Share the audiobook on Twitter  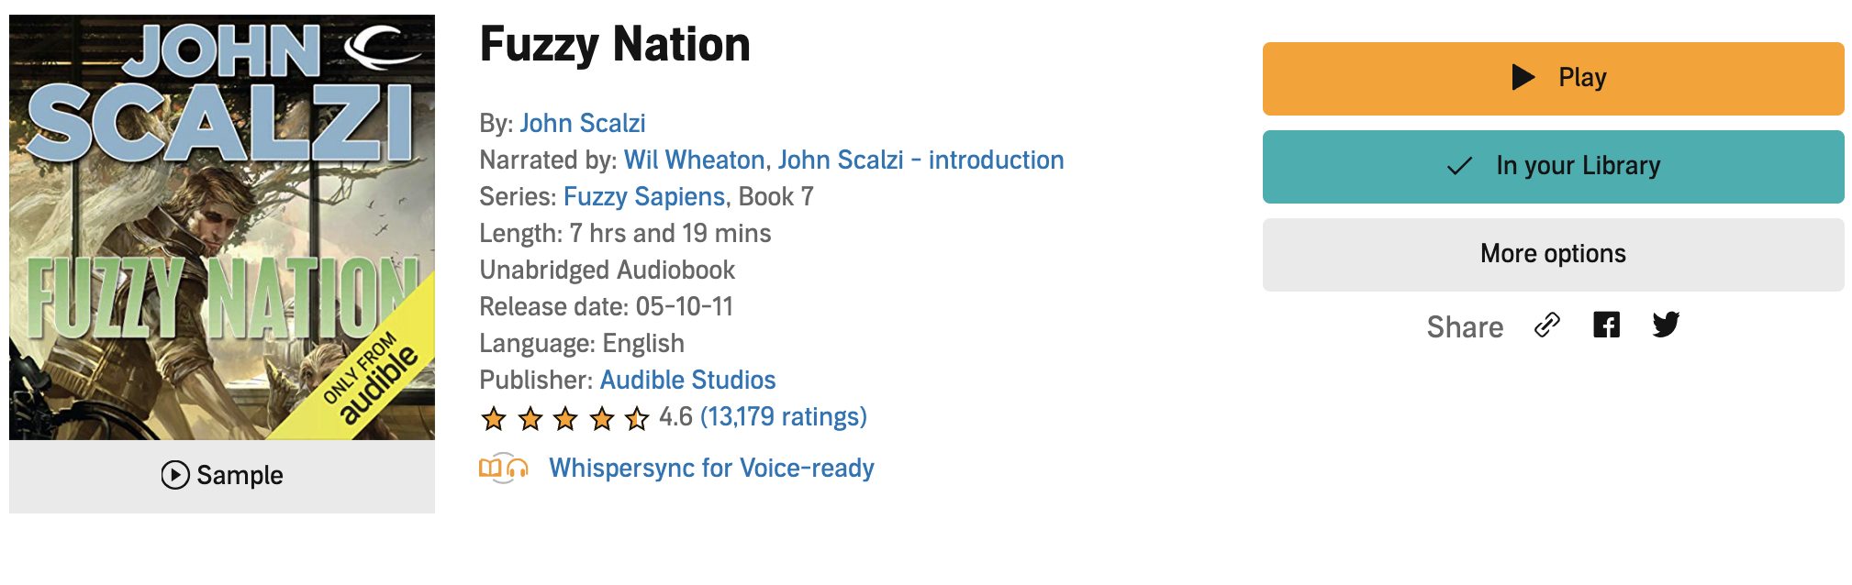(x=1666, y=325)
